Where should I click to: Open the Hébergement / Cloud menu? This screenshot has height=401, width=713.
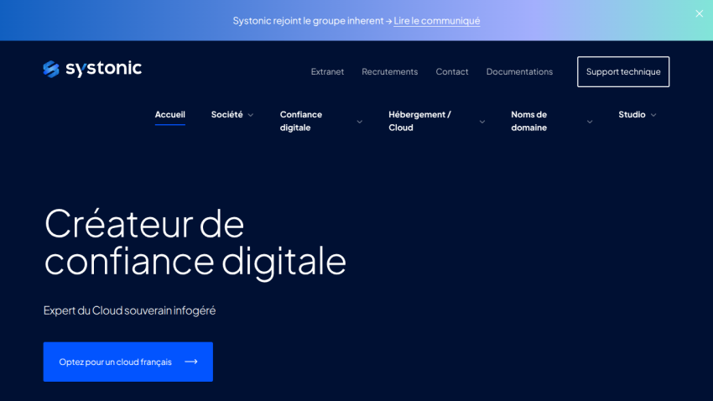click(x=419, y=121)
